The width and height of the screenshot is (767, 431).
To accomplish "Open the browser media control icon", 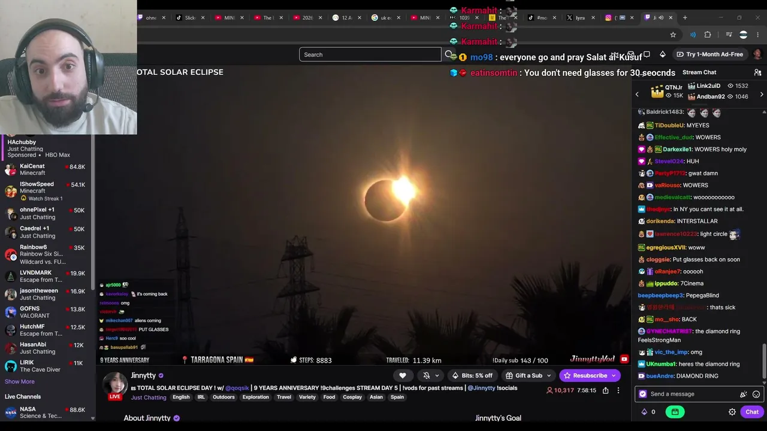I will click(x=729, y=35).
